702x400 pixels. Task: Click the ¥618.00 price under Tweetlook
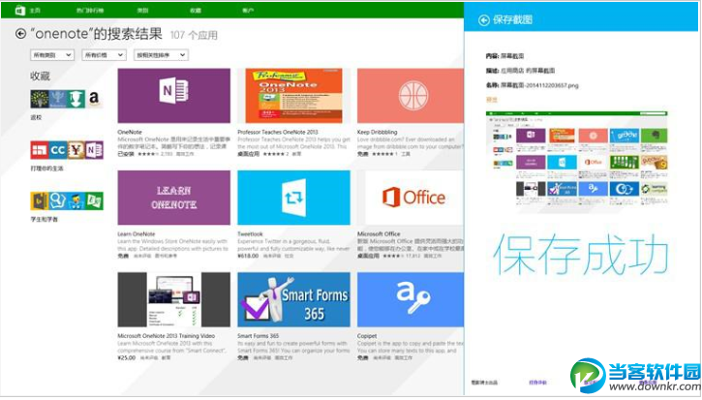pos(248,256)
